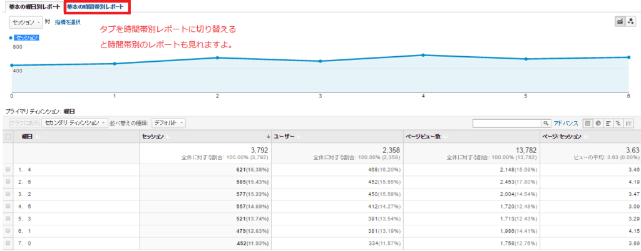Select the pie chart percentage view
Screen dimensions: 641x251
pyautogui.click(x=598, y=123)
